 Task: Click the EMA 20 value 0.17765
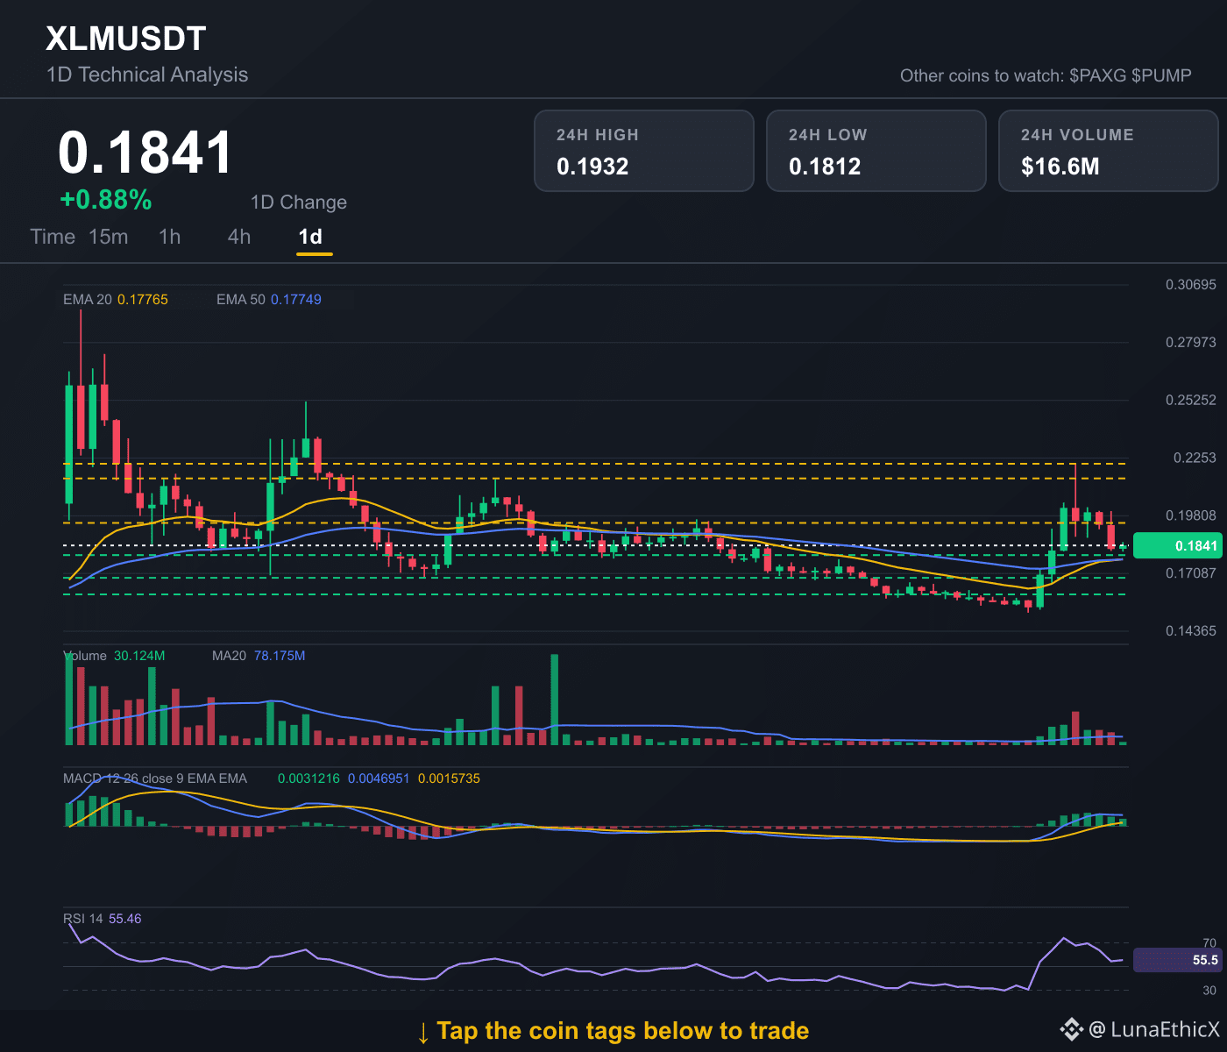pos(143,300)
